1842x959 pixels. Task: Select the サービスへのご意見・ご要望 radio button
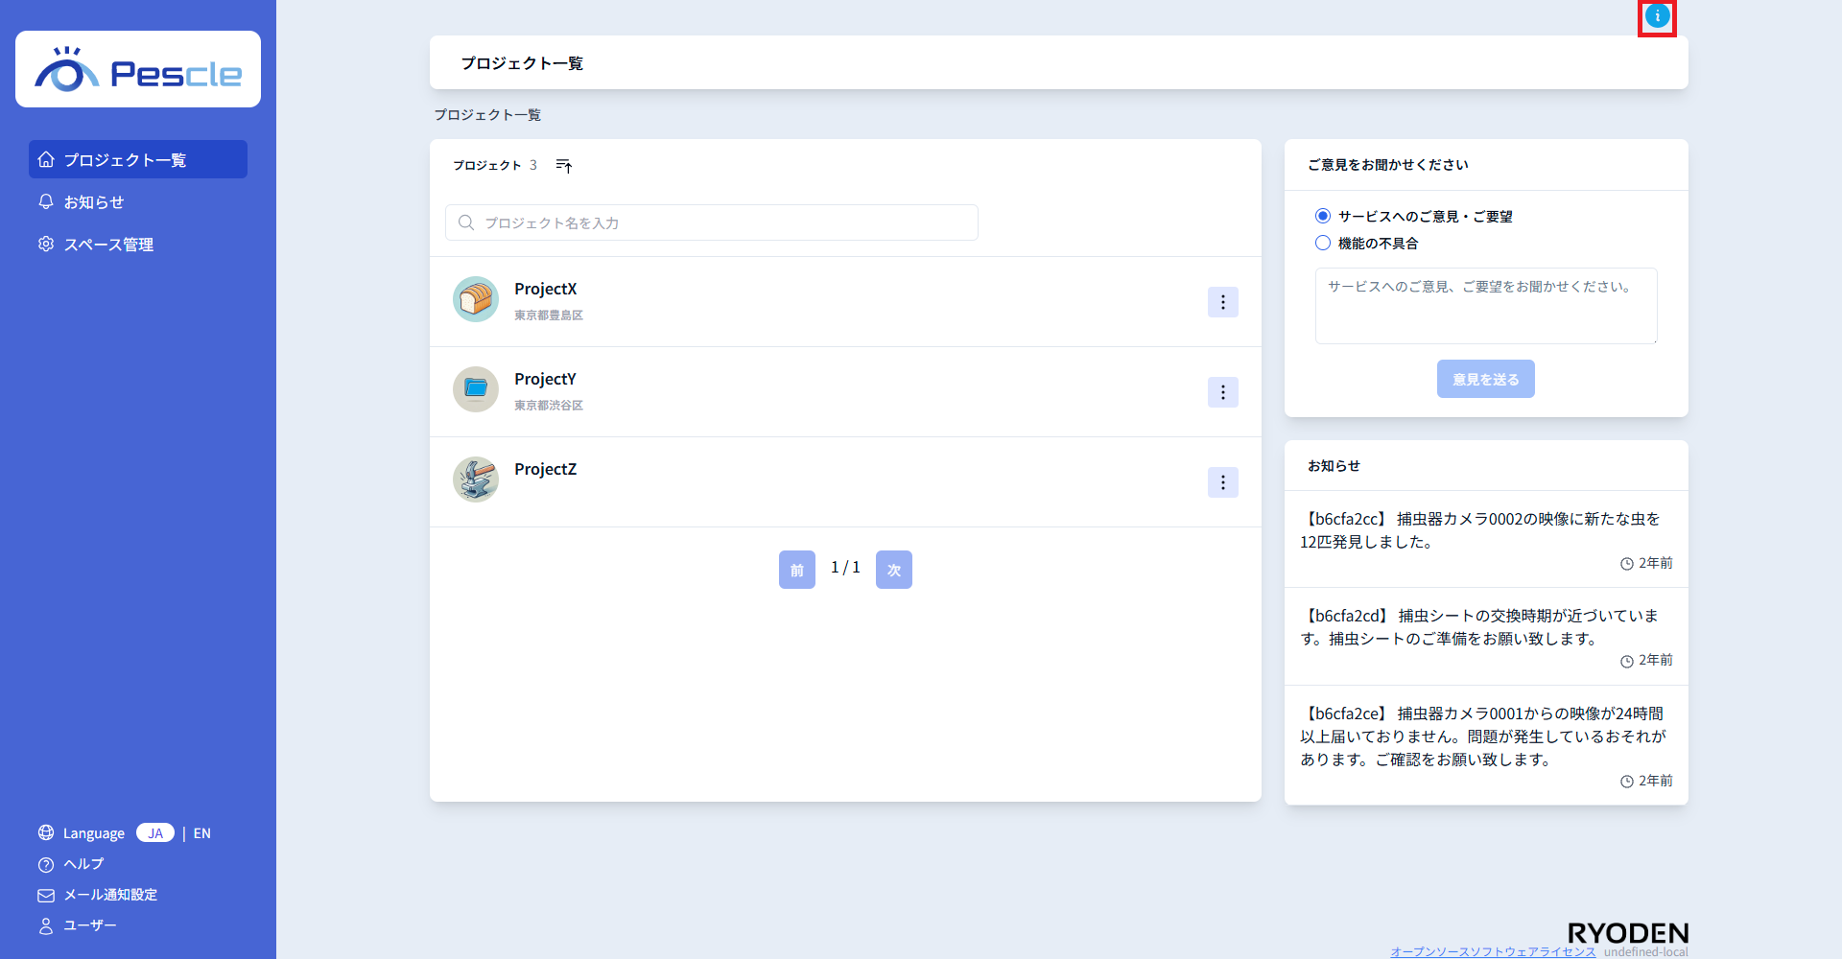[1323, 216]
